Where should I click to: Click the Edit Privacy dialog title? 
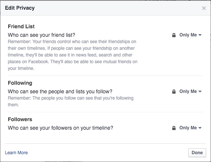point(20,8)
